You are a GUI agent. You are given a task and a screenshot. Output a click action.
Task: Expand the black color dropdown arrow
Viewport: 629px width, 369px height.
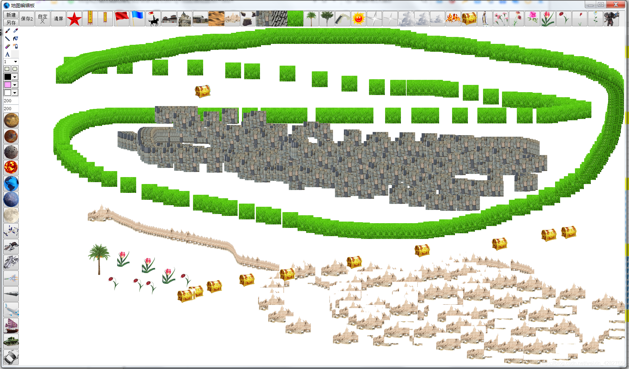[15, 77]
